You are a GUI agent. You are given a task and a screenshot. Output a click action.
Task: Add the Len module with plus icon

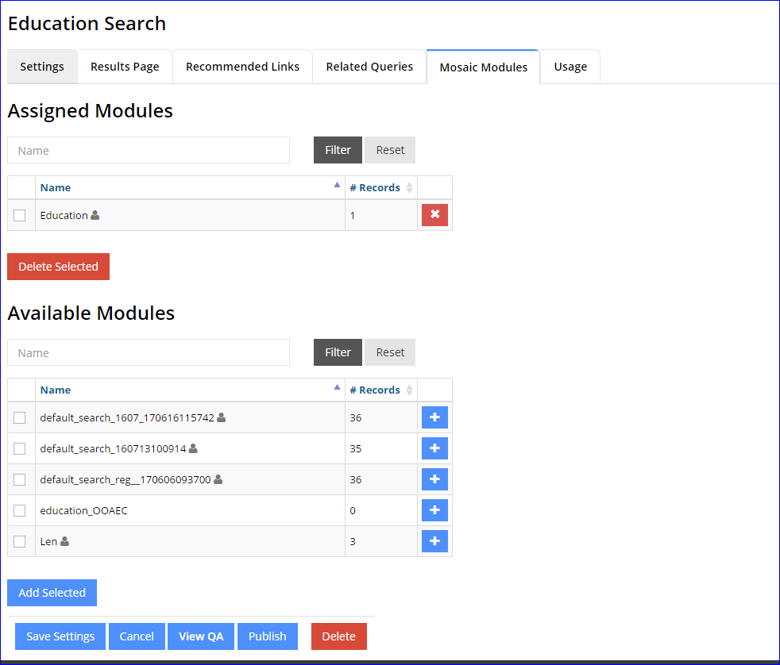pos(434,541)
